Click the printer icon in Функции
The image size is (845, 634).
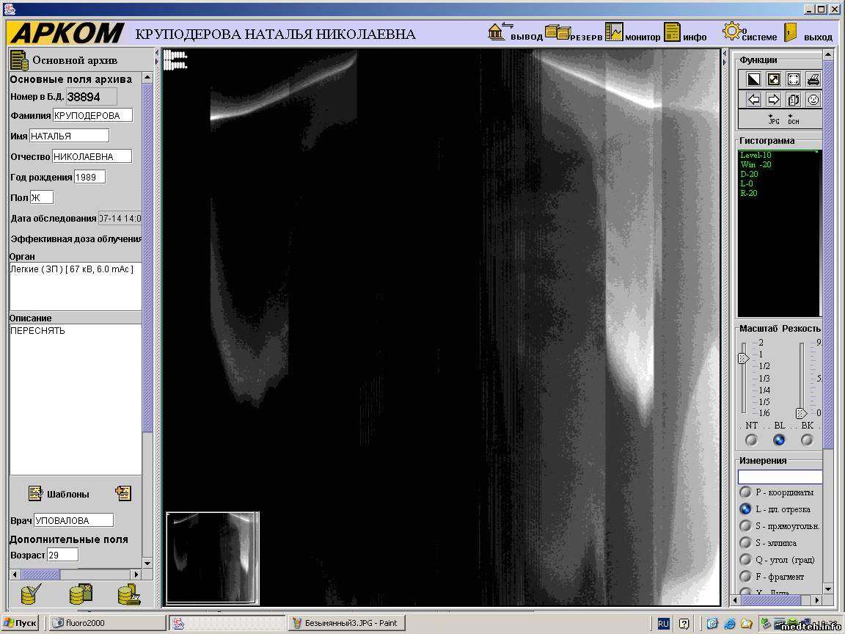pyautogui.click(x=813, y=79)
